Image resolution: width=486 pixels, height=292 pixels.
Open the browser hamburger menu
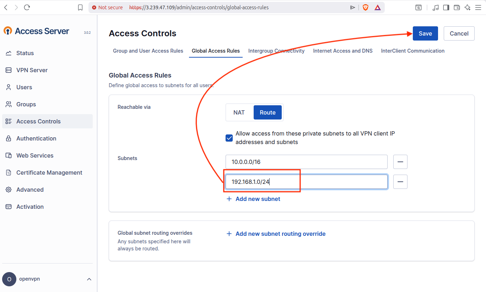[x=478, y=7]
